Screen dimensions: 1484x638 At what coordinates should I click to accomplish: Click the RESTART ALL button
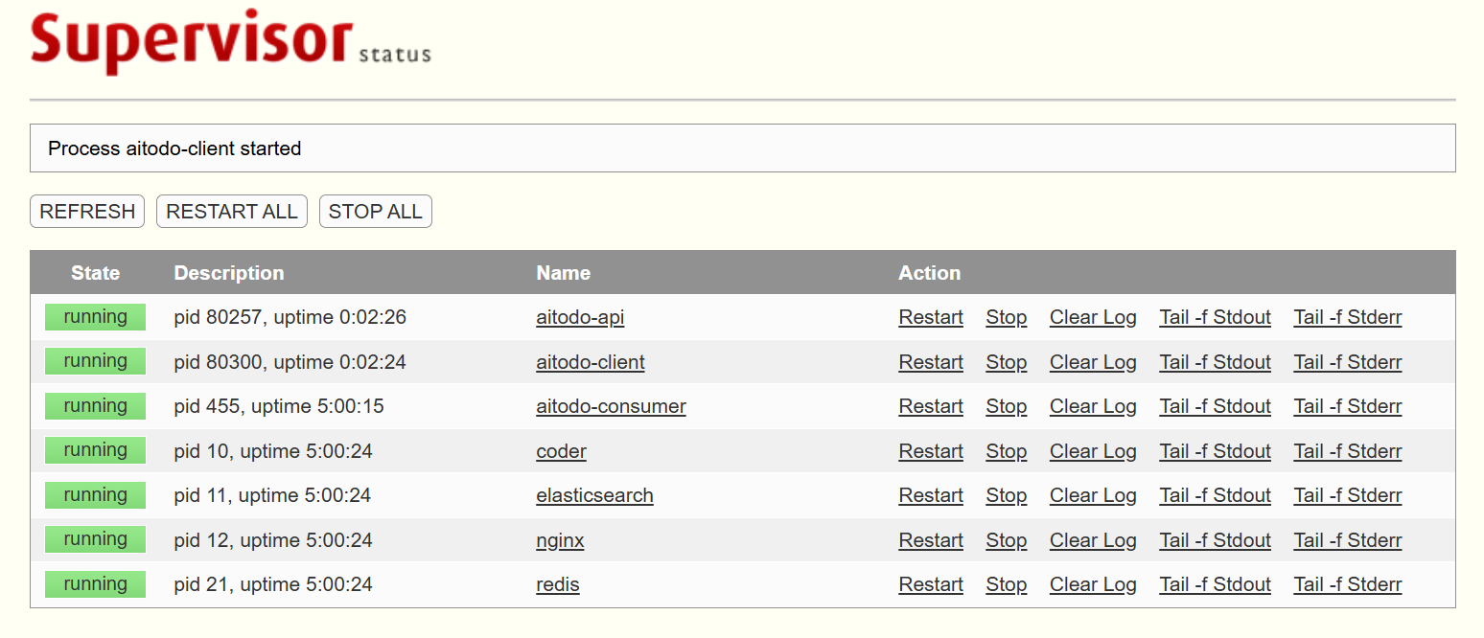point(232,212)
